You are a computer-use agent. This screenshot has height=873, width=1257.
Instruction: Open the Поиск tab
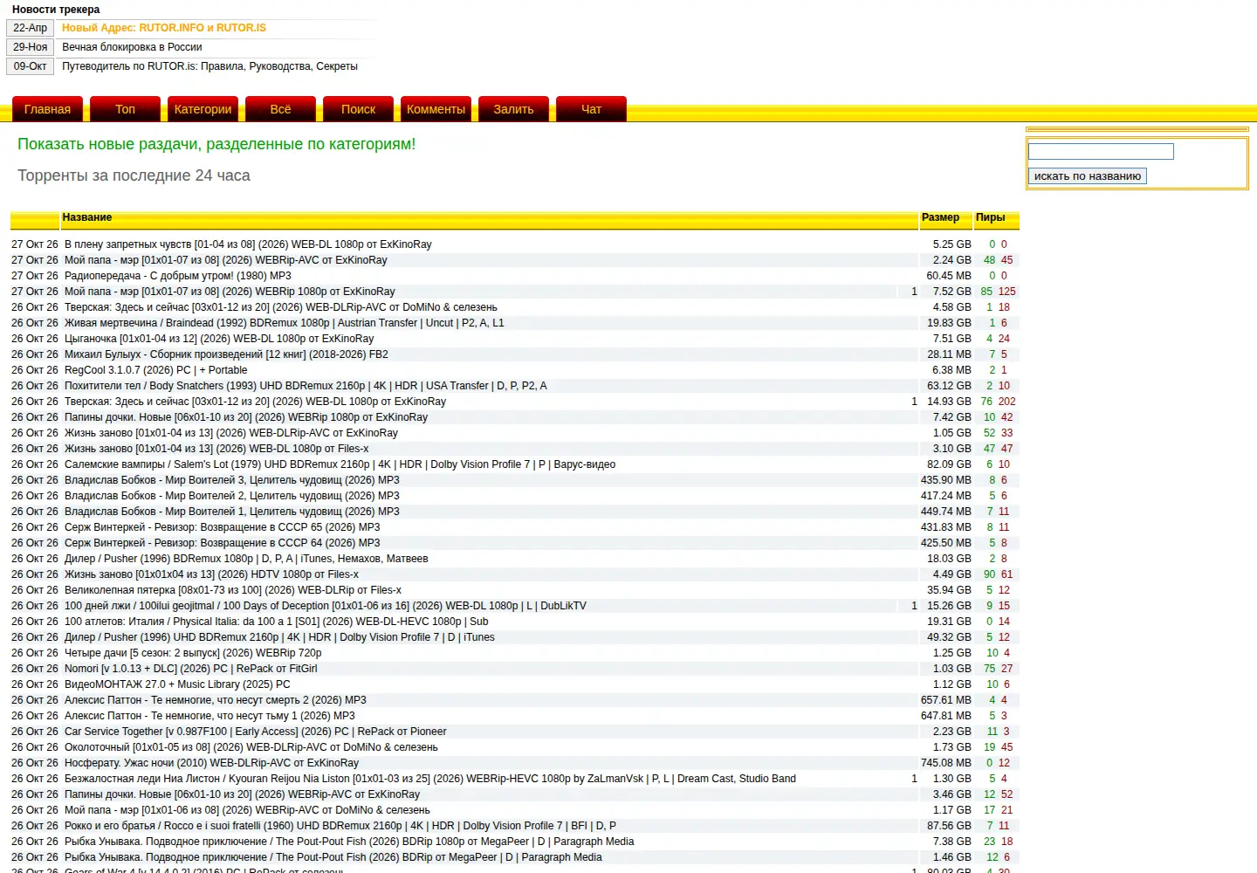[x=358, y=109]
